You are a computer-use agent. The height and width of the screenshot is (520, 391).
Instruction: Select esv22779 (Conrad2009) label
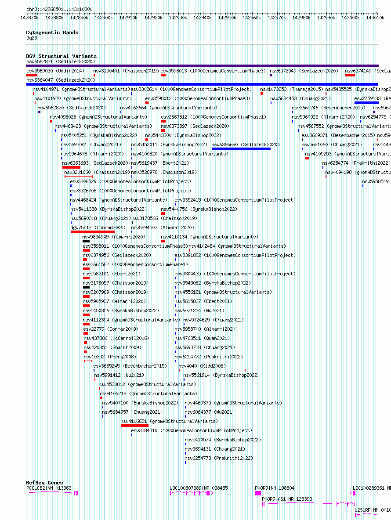coord(111,329)
